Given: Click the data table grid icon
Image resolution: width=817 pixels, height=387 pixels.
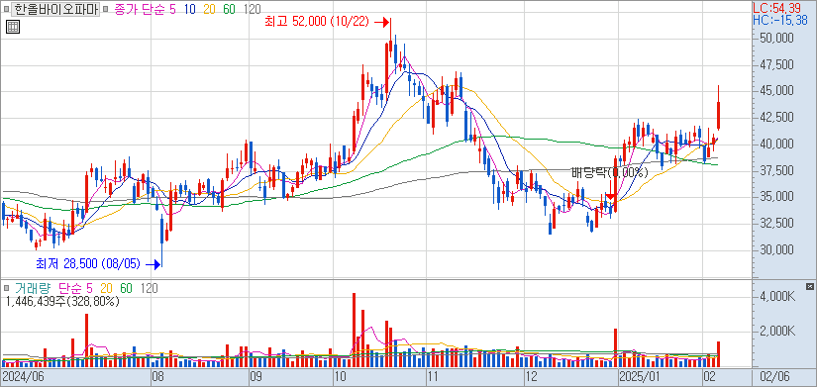Looking at the screenshot, I should click(13, 27).
